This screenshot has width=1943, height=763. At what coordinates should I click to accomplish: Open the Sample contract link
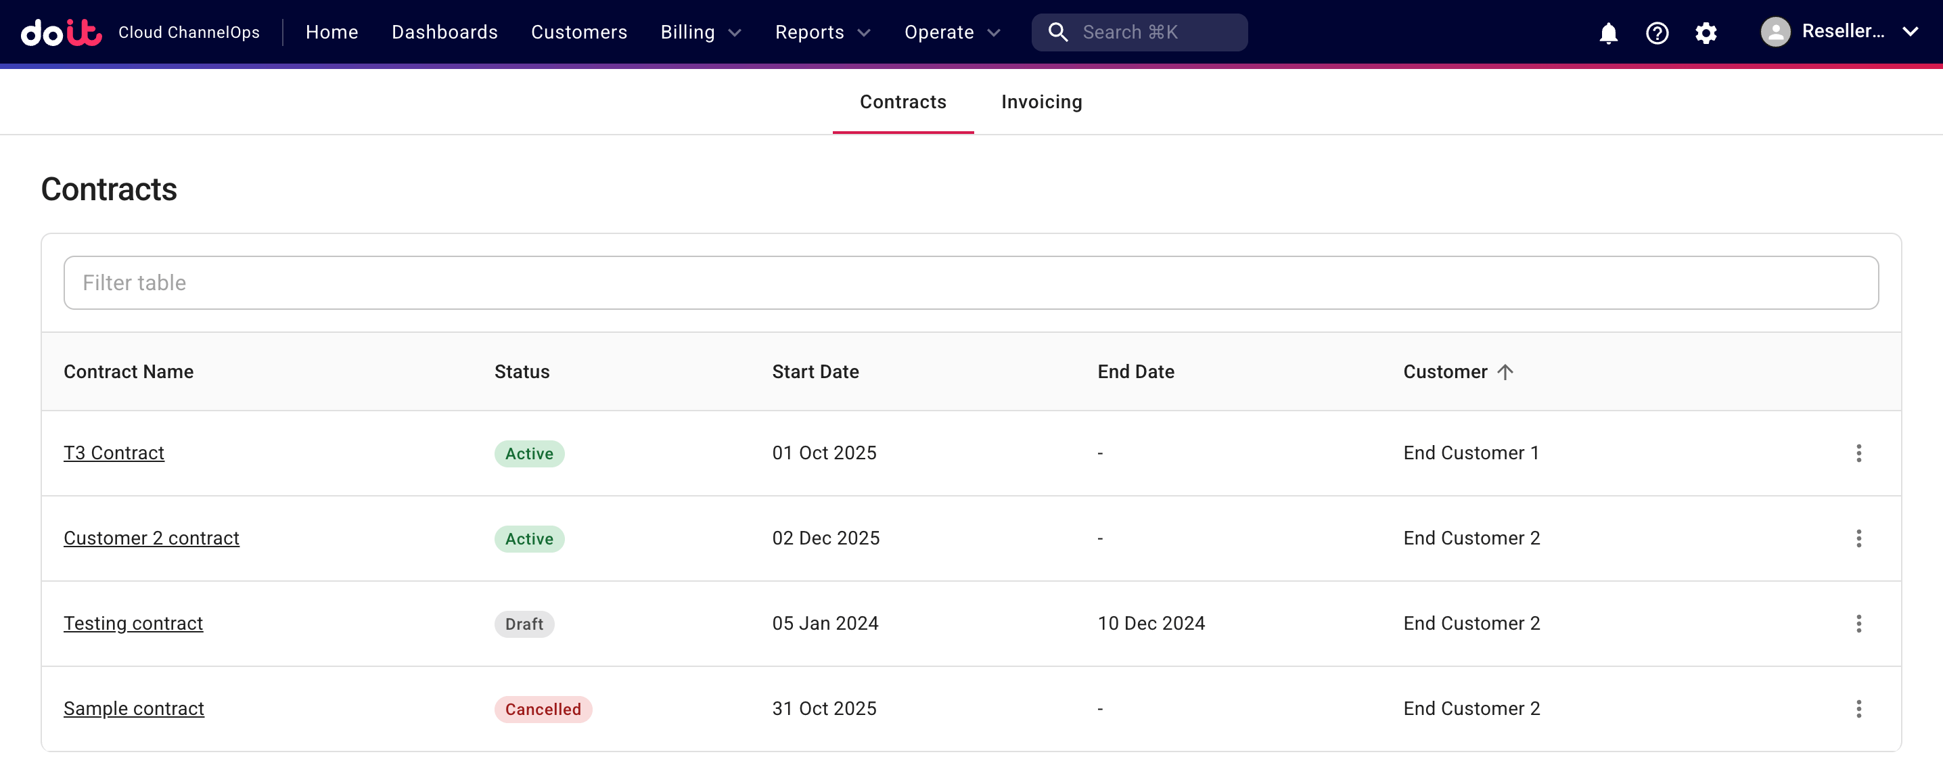(x=133, y=709)
